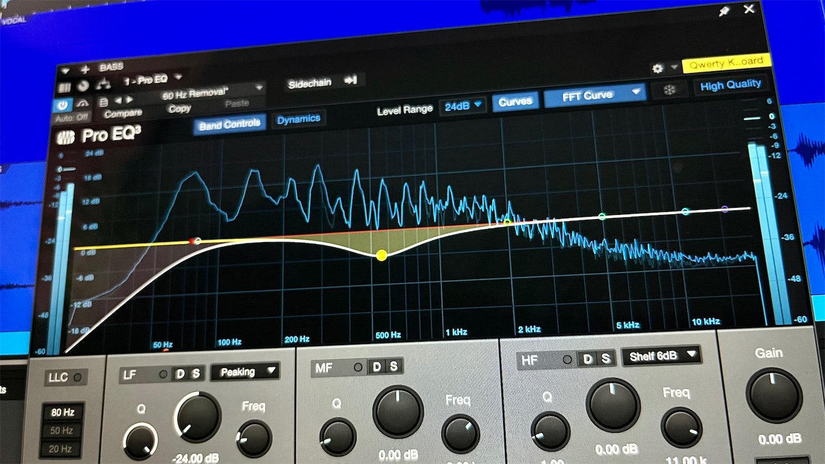Click the HF Q knob
825x464 pixels.
tap(550, 431)
